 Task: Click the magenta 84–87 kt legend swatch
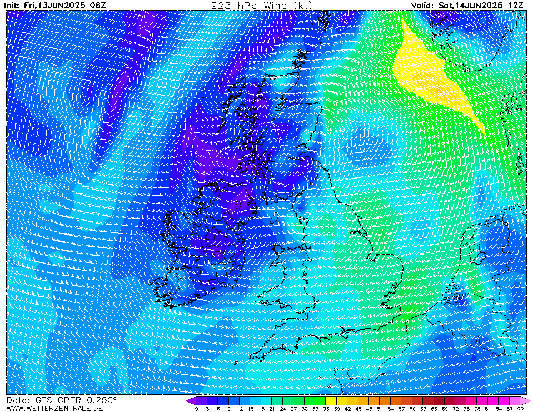tap(505, 401)
